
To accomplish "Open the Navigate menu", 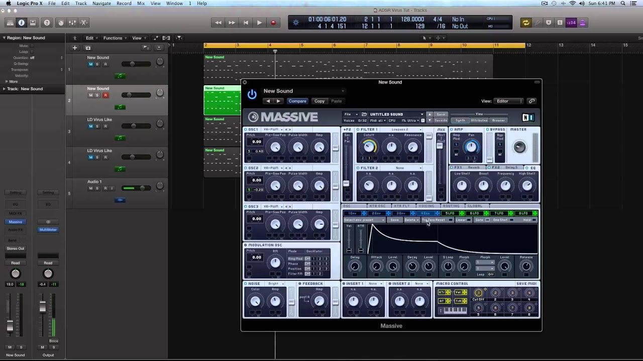I will click(x=102, y=4).
